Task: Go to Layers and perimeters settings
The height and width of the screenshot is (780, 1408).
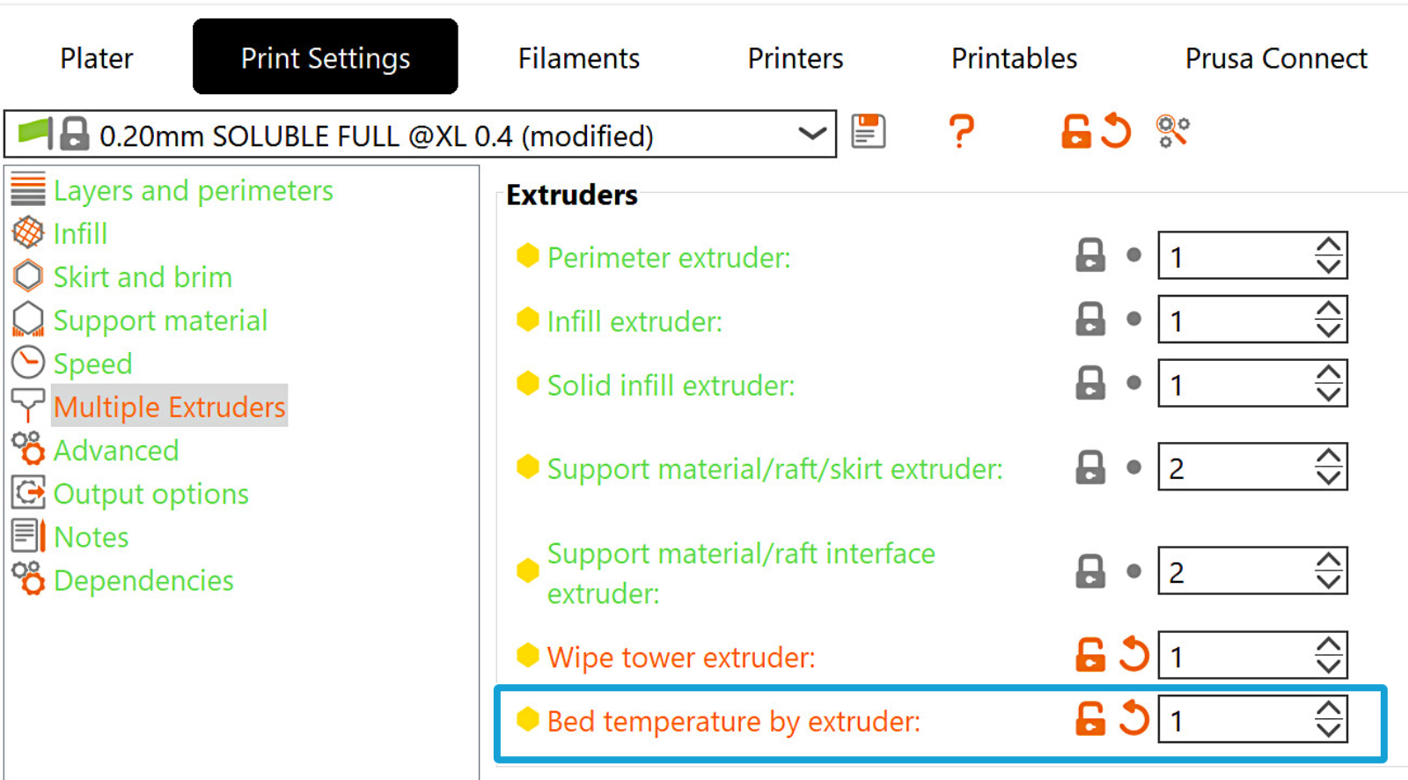Action: [193, 190]
